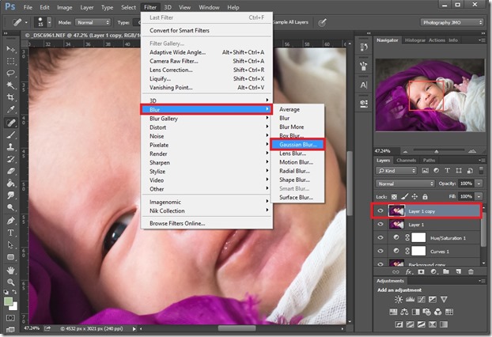This screenshot has width=492, height=337.
Task: Switch to the Paths tab
Action: 429,161
